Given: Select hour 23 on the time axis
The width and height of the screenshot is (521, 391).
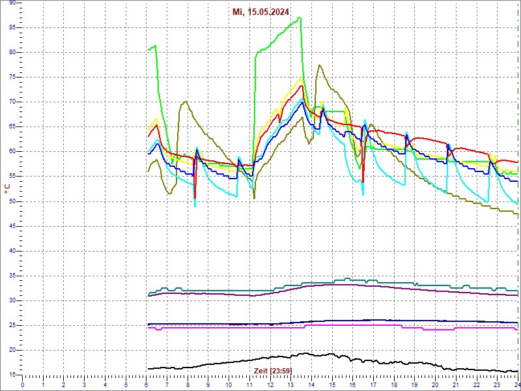Looking at the screenshot, I should coord(498,384).
